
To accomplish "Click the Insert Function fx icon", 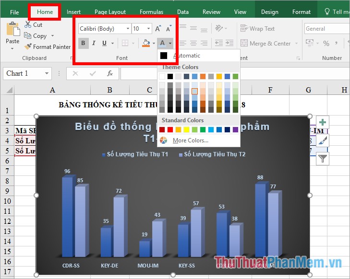I will click(x=110, y=73).
